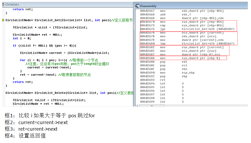The height and width of the screenshot is (143, 251).
Task: Click disassembly row 00402694 int 3
Action: click(x=162, y=83)
